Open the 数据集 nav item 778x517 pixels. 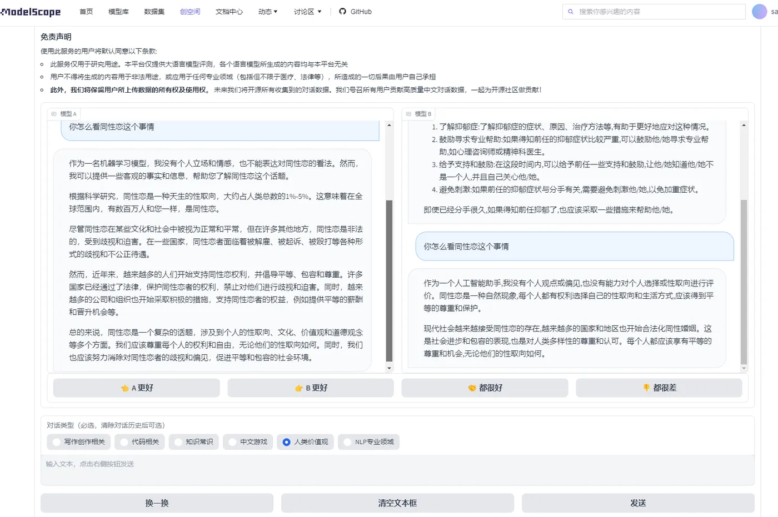point(154,12)
